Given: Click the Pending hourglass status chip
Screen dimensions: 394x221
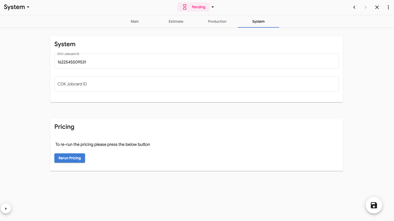Looking at the screenshot, I should coord(194,7).
